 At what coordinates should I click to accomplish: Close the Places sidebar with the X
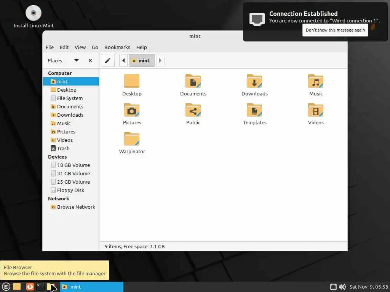[x=90, y=60]
